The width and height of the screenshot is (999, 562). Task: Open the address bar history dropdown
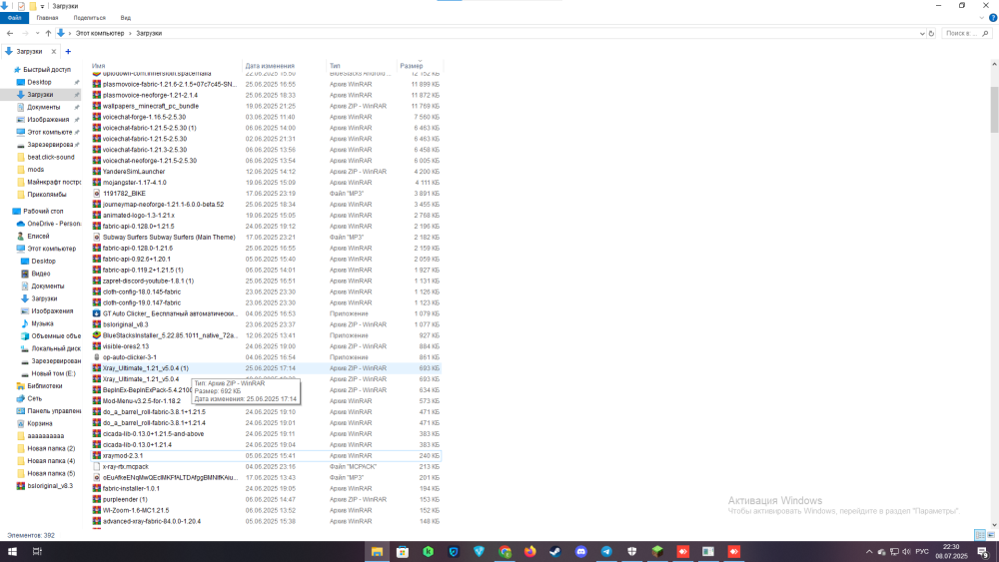[922, 33]
